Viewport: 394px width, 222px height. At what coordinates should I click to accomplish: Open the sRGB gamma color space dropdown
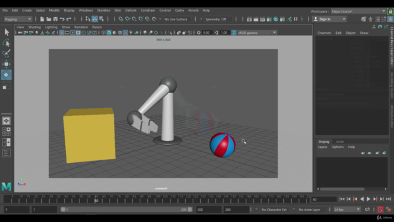[x=257, y=33]
